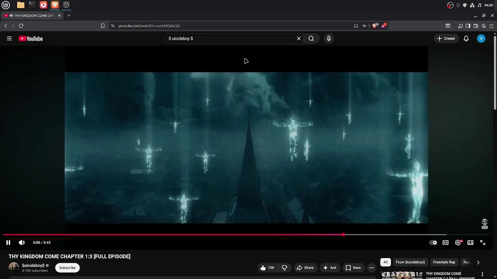Switch player to theater mode
497x279 pixels.
tap(470, 243)
